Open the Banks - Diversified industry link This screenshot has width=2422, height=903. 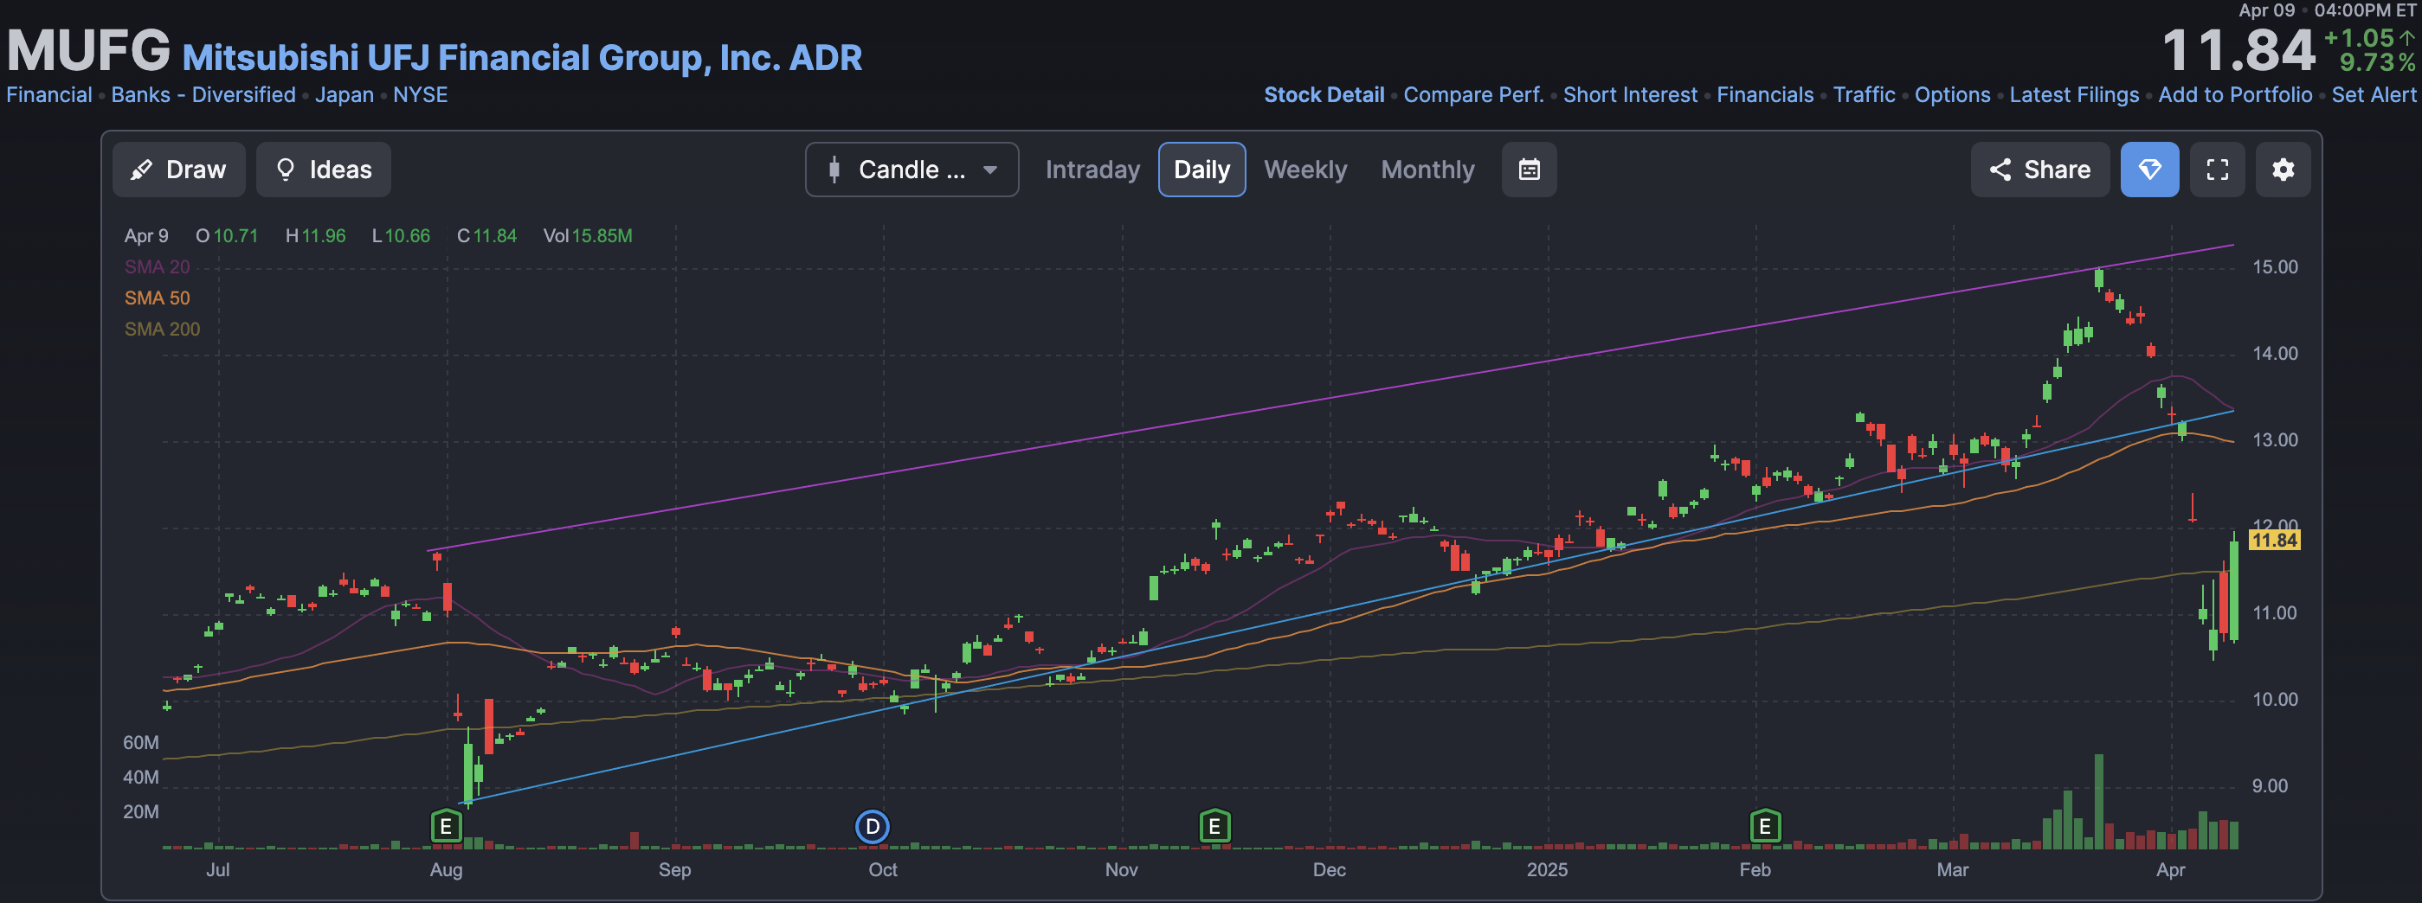click(x=203, y=95)
